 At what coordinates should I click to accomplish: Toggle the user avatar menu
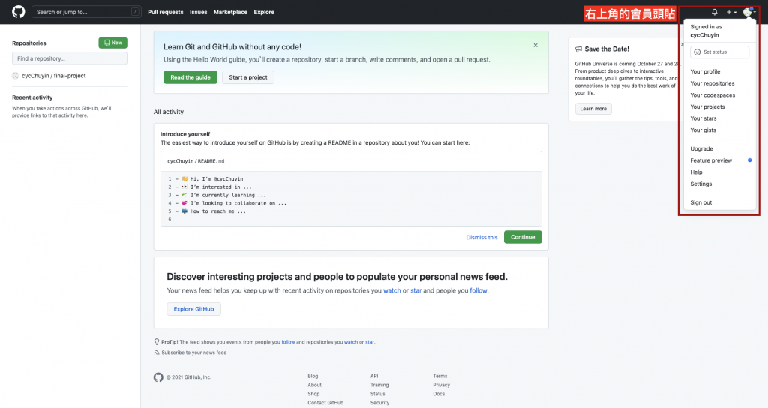tap(748, 12)
